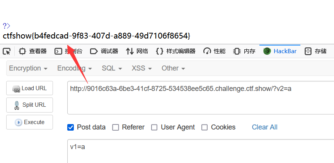Open Style Editor (样式编辑器) braces icon
The width and height of the screenshot is (334, 163).
160,51
